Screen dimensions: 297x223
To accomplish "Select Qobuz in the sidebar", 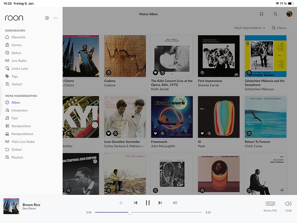I will (x=16, y=53).
